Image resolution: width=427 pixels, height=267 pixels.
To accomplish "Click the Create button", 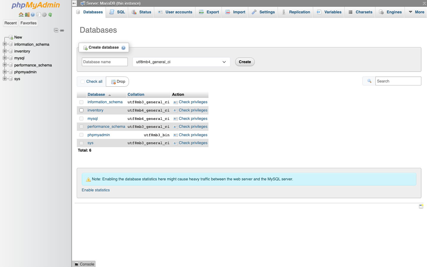I will click(245, 62).
